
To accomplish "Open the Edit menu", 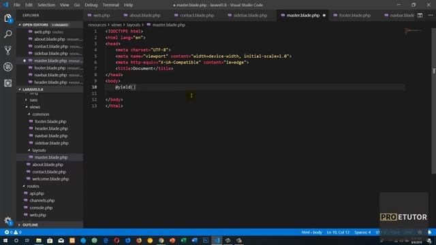I will click(29, 5).
